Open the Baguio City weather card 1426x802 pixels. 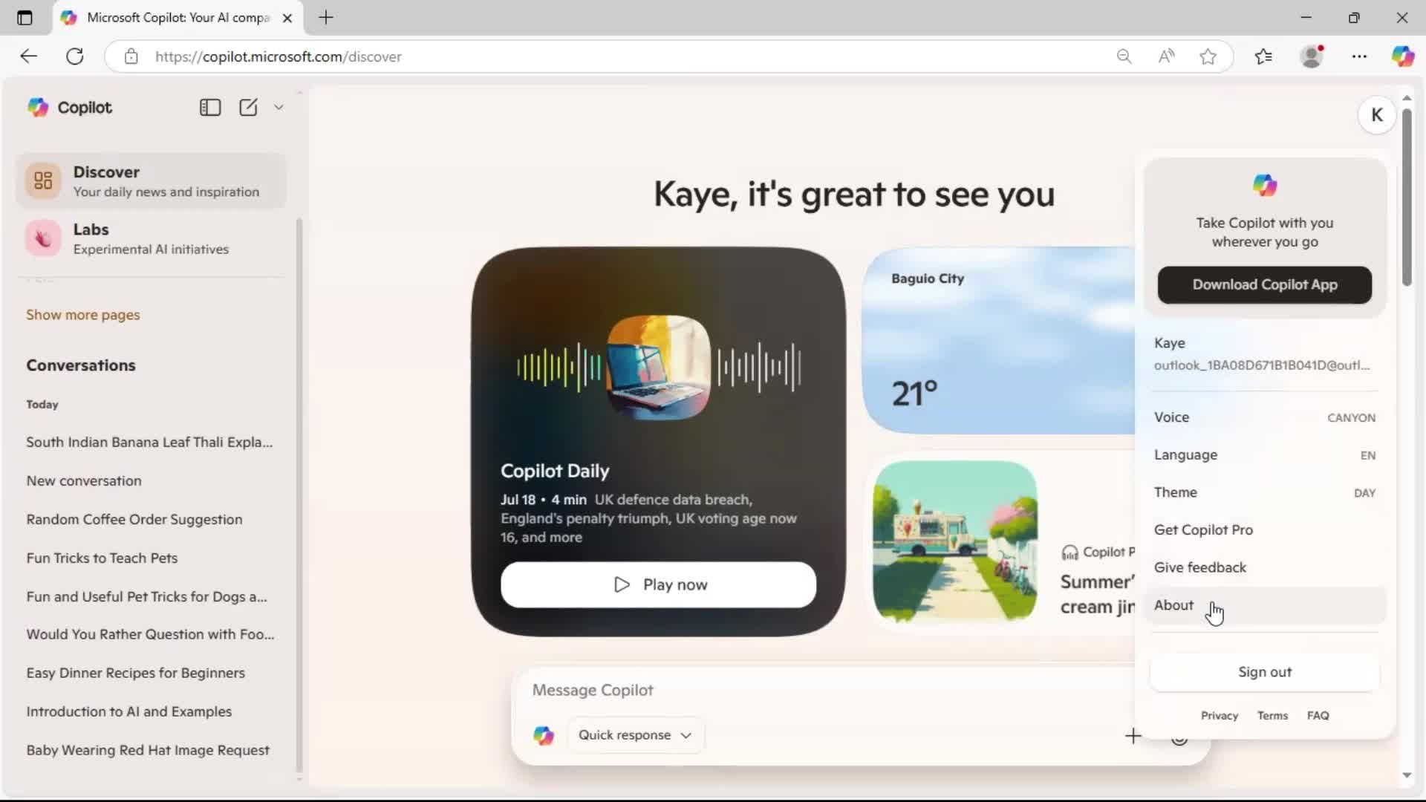pyautogui.click(x=999, y=341)
